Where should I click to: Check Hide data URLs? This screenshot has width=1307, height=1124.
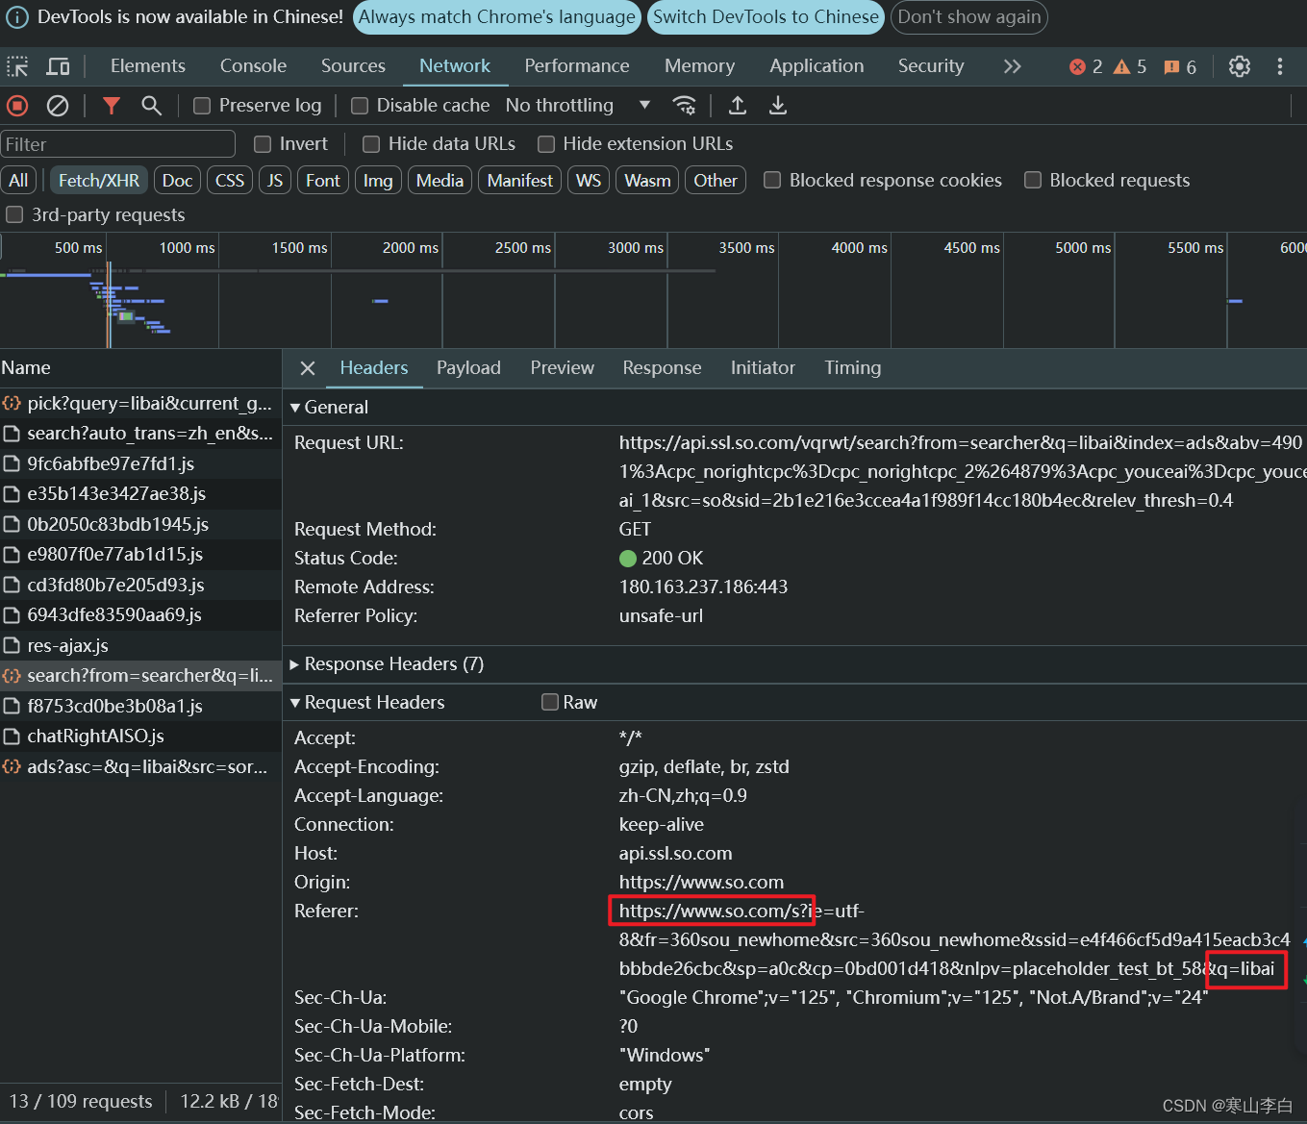click(x=371, y=144)
